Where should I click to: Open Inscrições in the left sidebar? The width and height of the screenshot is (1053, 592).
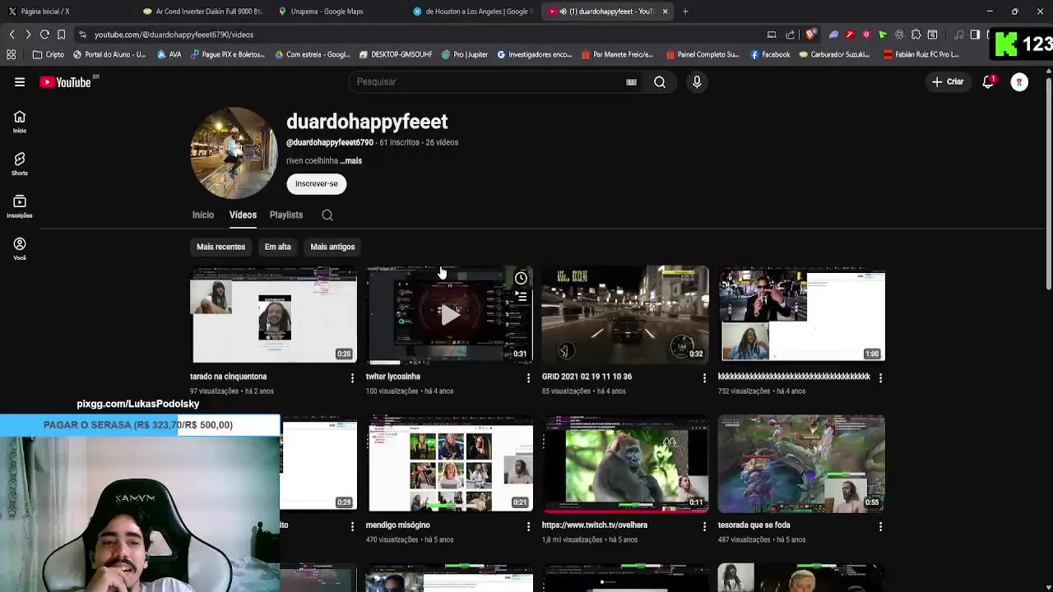point(20,206)
